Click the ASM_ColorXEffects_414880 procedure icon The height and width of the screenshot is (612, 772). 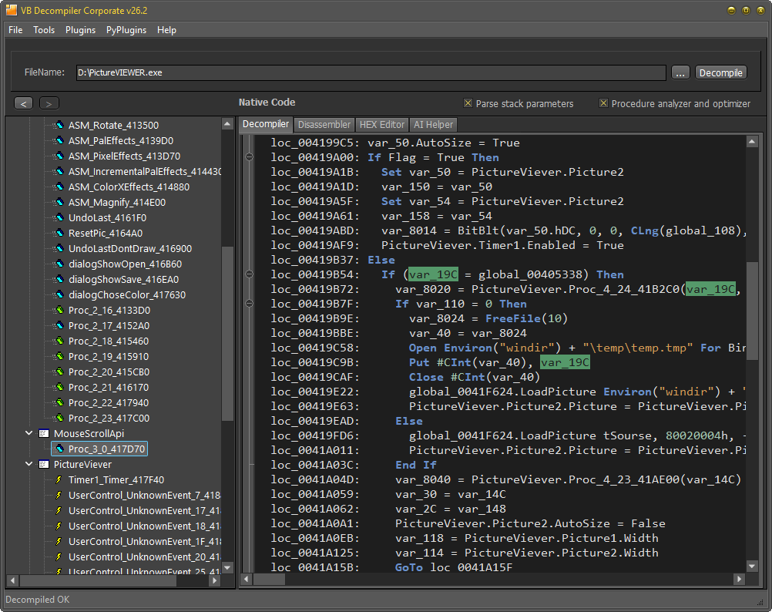(x=59, y=187)
